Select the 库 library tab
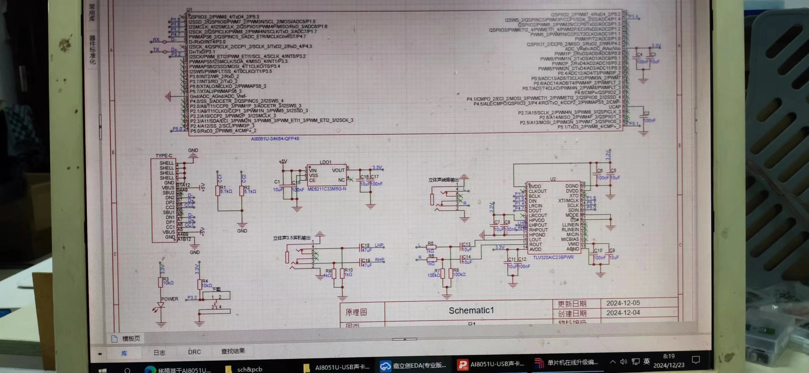 (124, 353)
